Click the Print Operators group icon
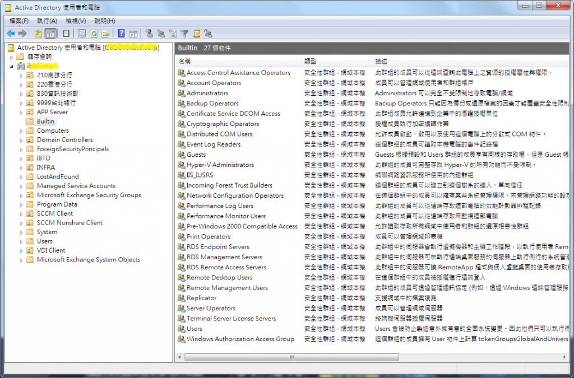Viewport: 574px width, 378px height. point(181,236)
